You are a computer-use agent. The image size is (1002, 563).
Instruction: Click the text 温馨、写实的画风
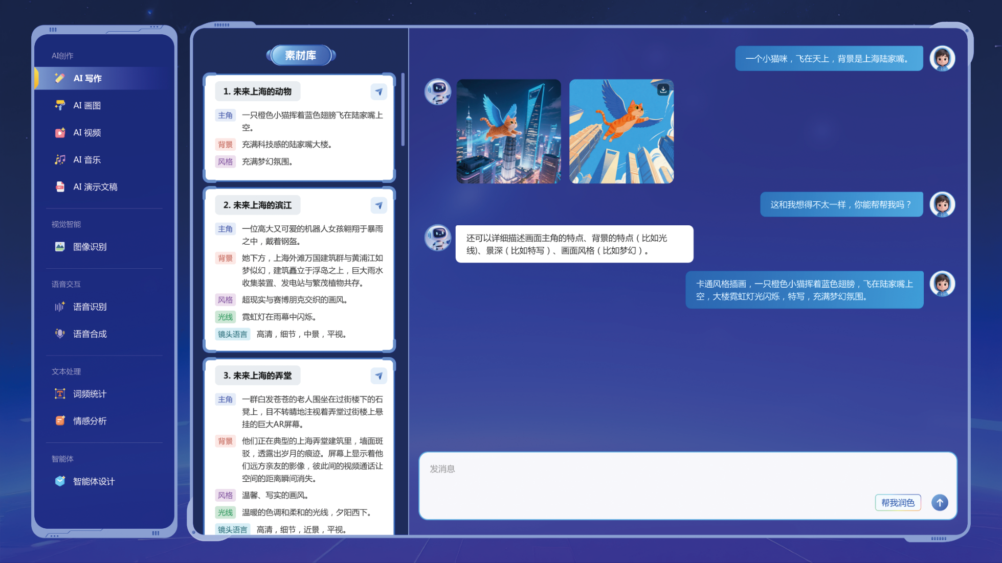coord(275,496)
